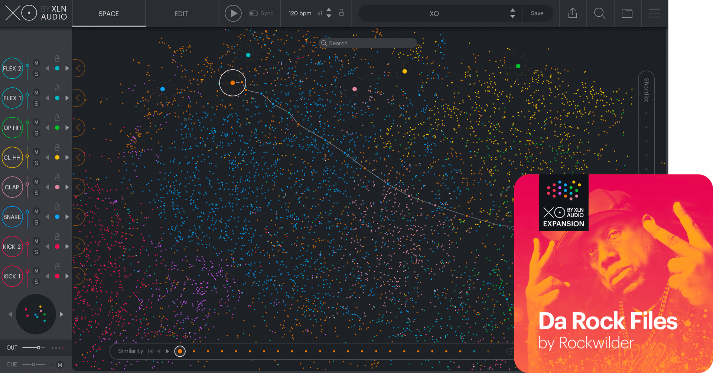Viewport: 713px width, 373px height.
Task: Open the hamburger menu
Action: [x=655, y=13]
